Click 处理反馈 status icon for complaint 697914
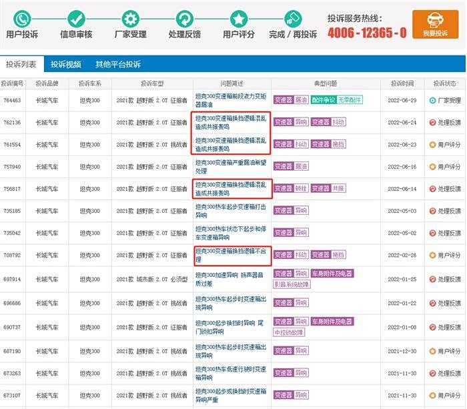 (x=432, y=279)
